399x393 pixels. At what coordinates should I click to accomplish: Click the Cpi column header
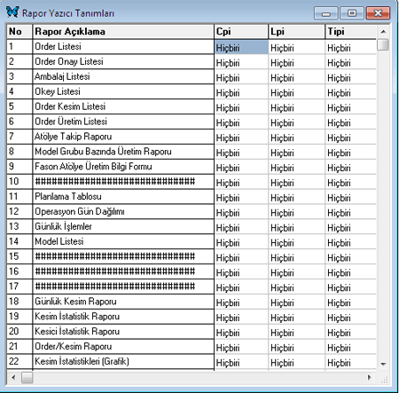point(241,31)
